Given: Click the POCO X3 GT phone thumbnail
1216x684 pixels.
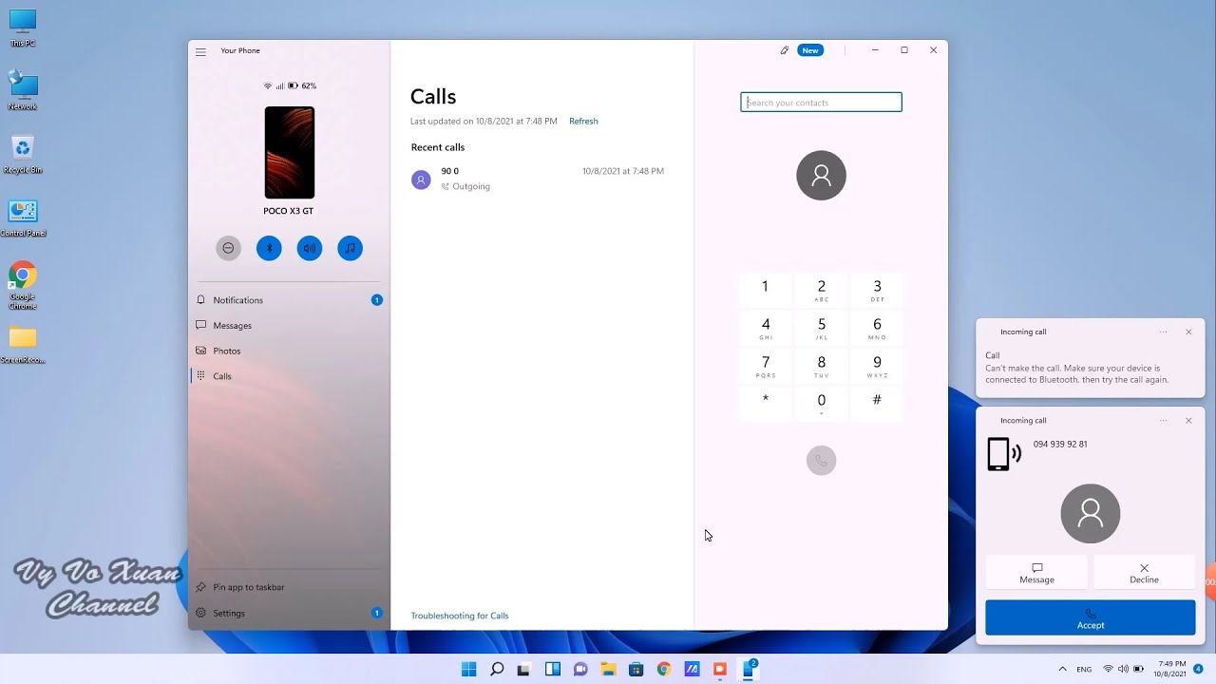Looking at the screenshot, I should pos(289,152).
